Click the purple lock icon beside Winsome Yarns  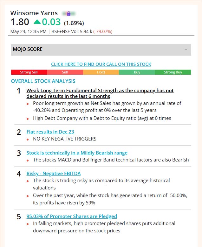tap(68, 14)
